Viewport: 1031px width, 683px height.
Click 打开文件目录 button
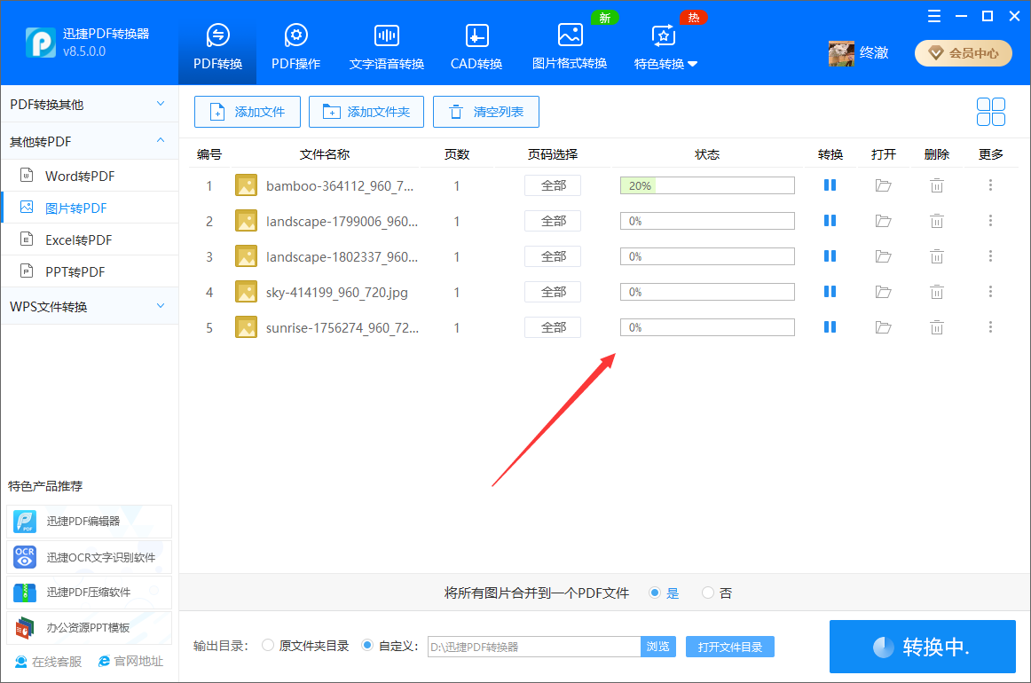point(730,647)
